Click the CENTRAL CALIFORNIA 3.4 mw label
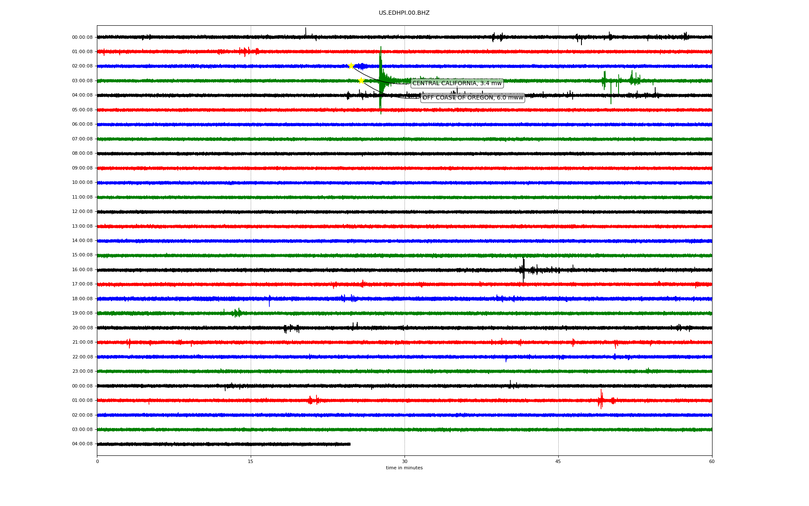Viewport: 809px width, 506px height. [x=457, y=83]
